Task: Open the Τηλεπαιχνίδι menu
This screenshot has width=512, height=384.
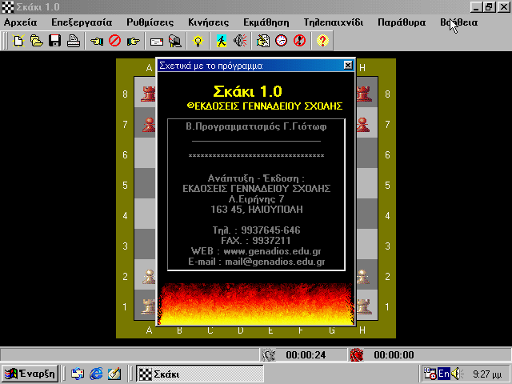Action: (x=334, y=22)
